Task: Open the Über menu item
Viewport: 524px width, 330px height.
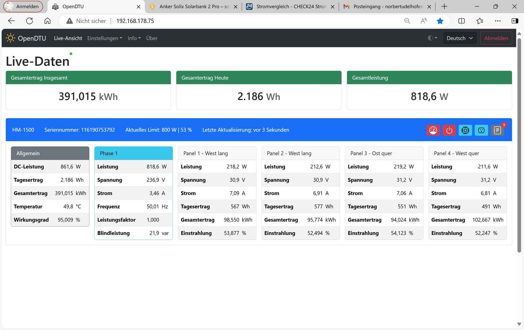Action: click(152, 38)
